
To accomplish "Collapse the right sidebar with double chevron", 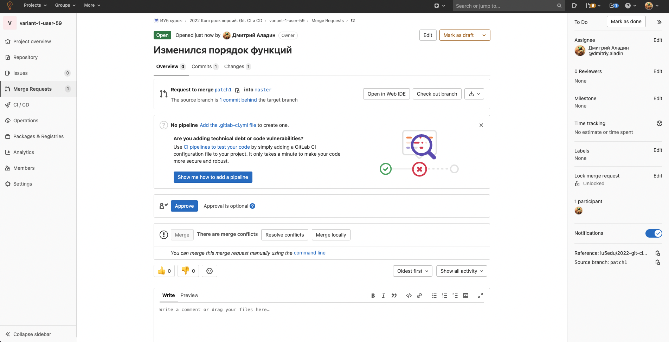I will point(659,22).
